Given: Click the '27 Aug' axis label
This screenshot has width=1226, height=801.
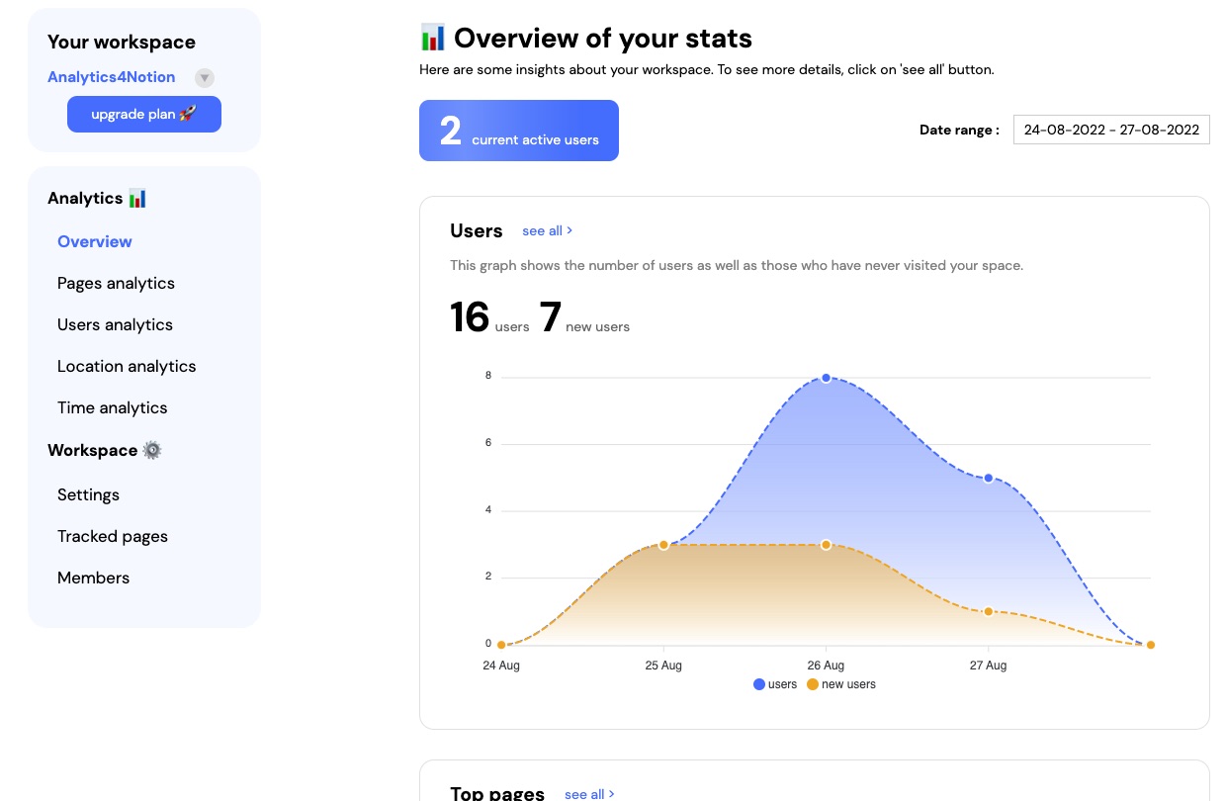Looking at the screenshot, I should pyautogui.click(x=988, y=666).
